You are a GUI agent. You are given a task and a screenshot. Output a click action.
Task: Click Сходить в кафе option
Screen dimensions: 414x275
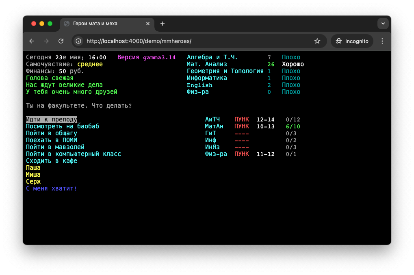52,161
